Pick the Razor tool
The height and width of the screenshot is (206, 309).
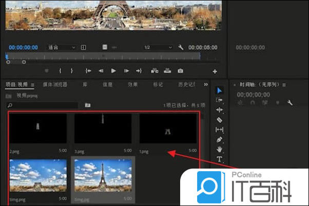[219, 119]
